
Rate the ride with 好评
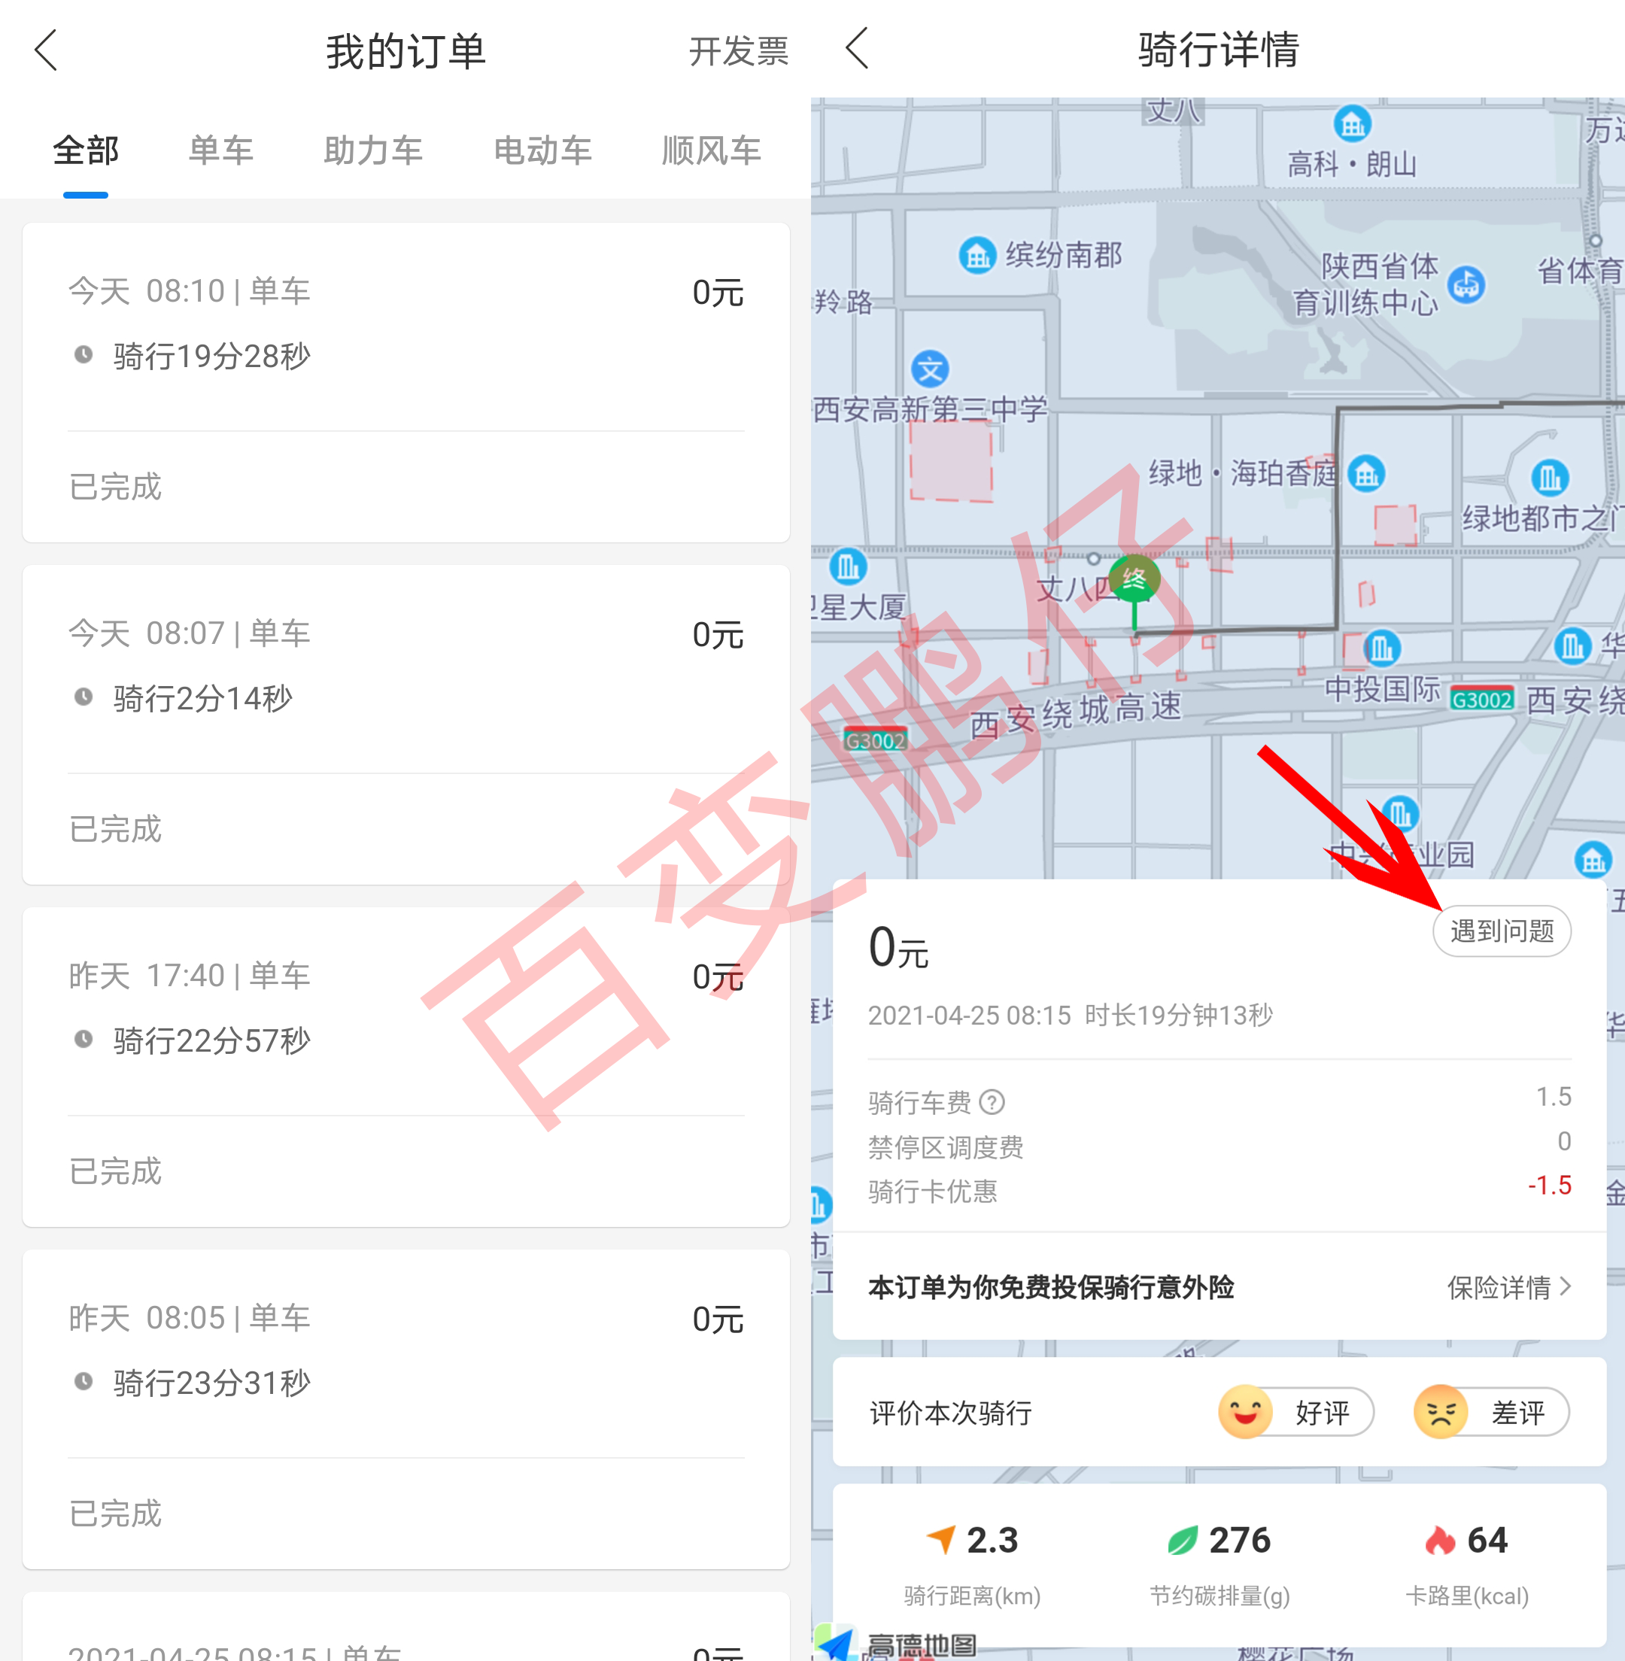1295,1412
